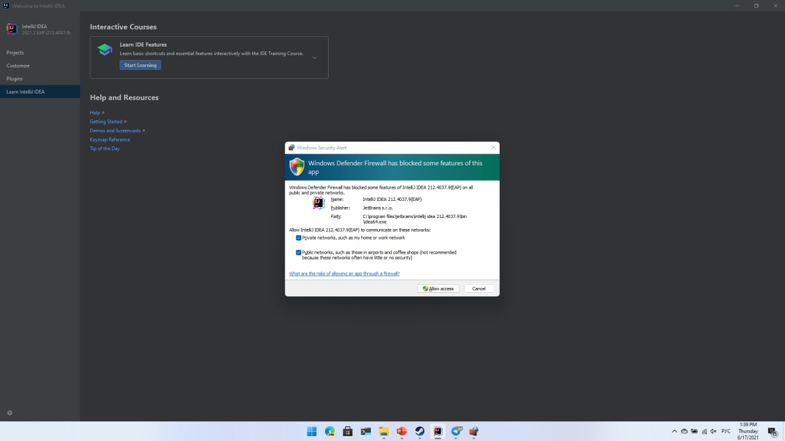The height and width of the screenshot is (441, 785).
Task: Click the IntelliJ title bar app icon
Action: point(6,6)
